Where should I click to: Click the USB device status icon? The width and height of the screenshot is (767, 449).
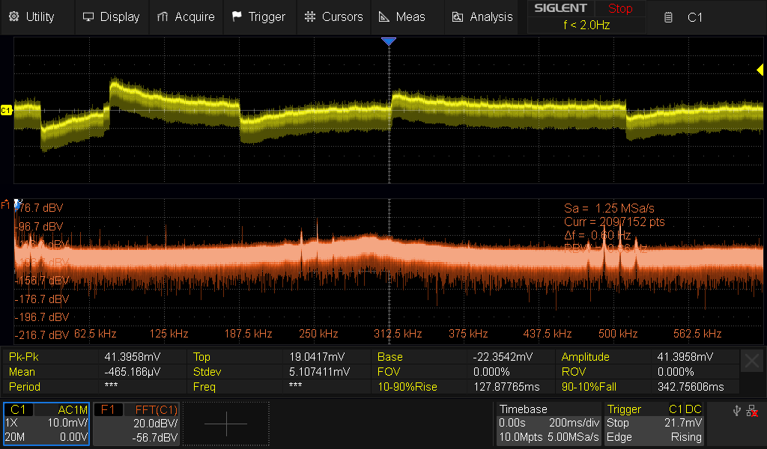[x=737, y=410]
